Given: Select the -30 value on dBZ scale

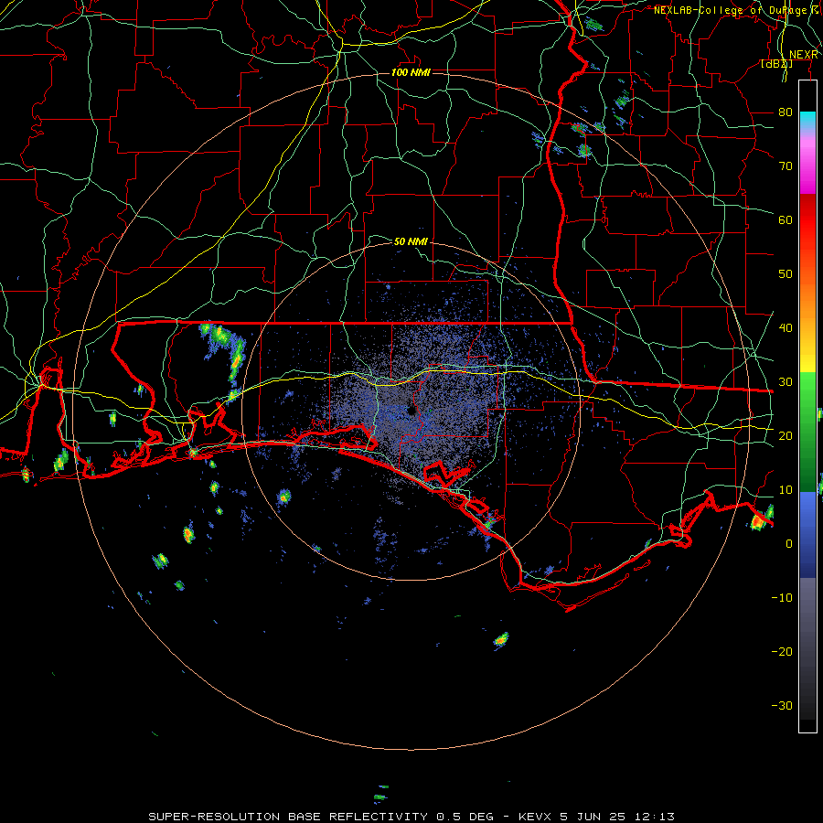Looking at the screenshot, I should tap(782, 705).
